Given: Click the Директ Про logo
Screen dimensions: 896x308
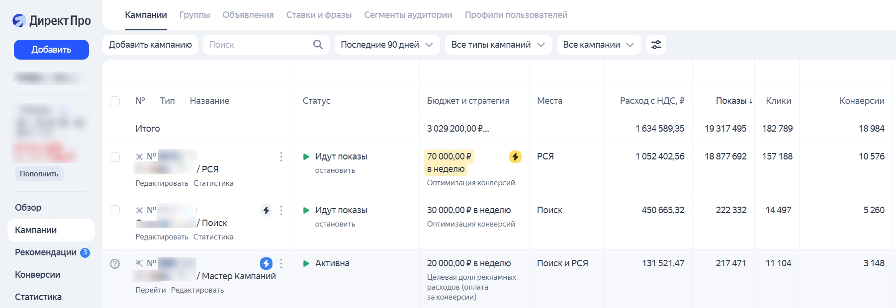Looking at the screenshot, I should 52,20.
